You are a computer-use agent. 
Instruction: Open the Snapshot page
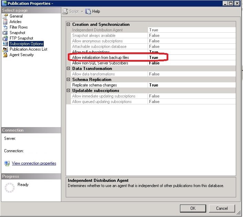[x=17, y=33]
